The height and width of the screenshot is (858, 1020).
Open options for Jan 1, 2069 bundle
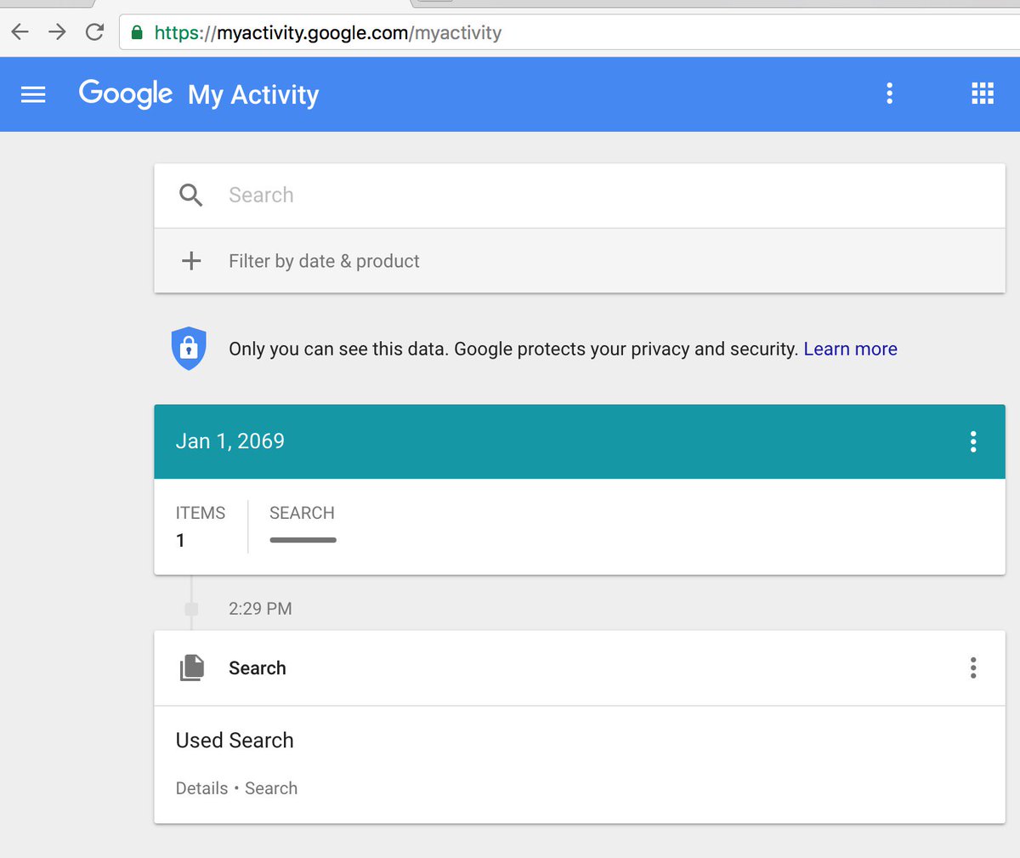pos(973,441)
